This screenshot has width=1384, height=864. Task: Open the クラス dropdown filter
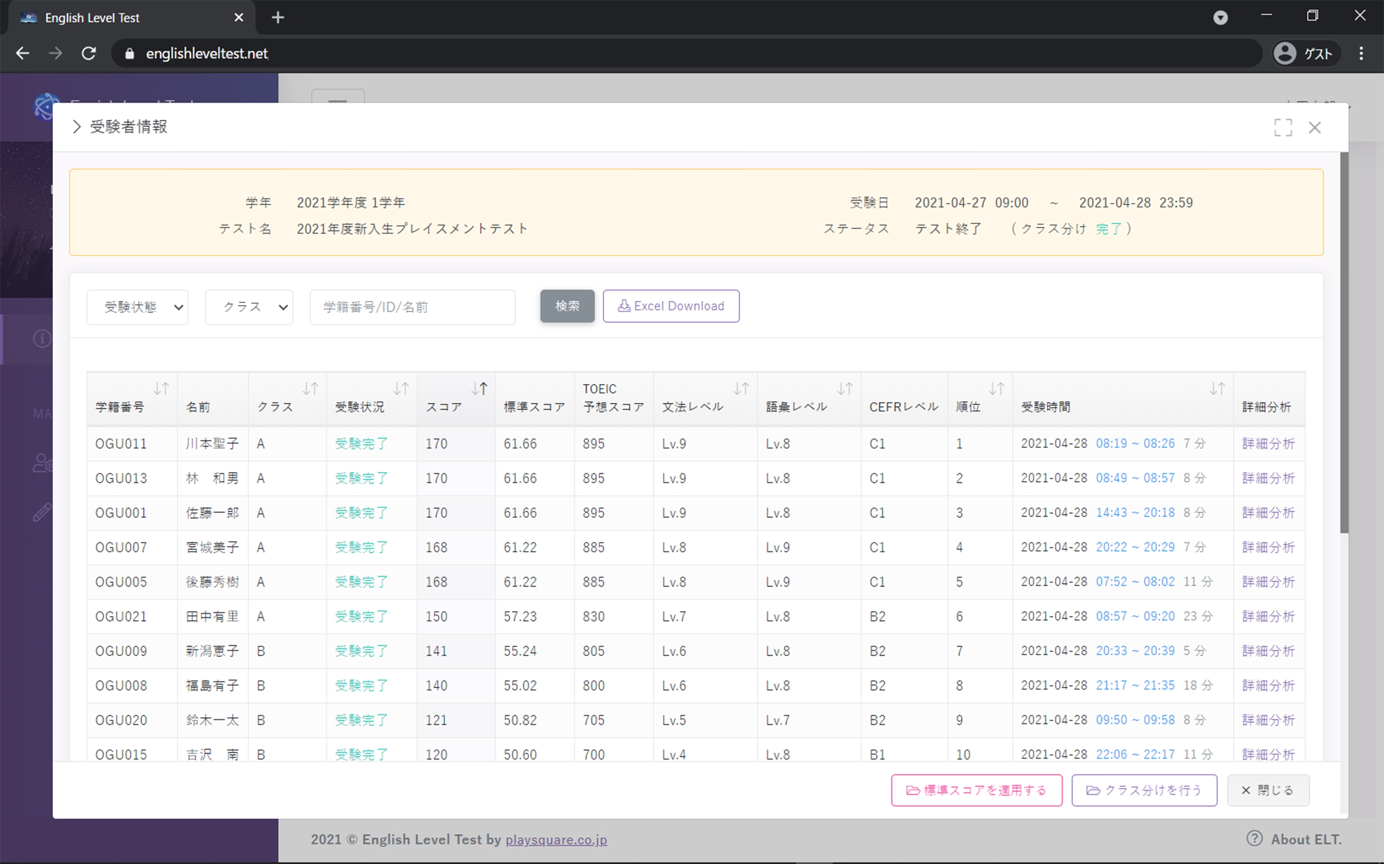(x=250, y=308)
